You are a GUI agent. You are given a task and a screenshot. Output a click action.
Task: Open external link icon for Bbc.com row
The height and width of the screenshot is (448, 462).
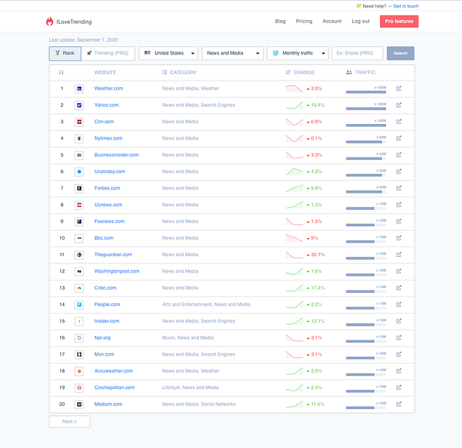click(399, 237)
